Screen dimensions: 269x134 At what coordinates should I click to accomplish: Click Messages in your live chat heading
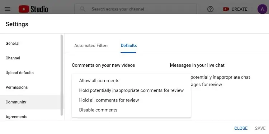[x=197, y=65]
